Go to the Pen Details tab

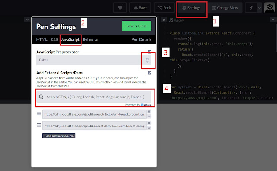pyautogui.click(x=142, y=39)
